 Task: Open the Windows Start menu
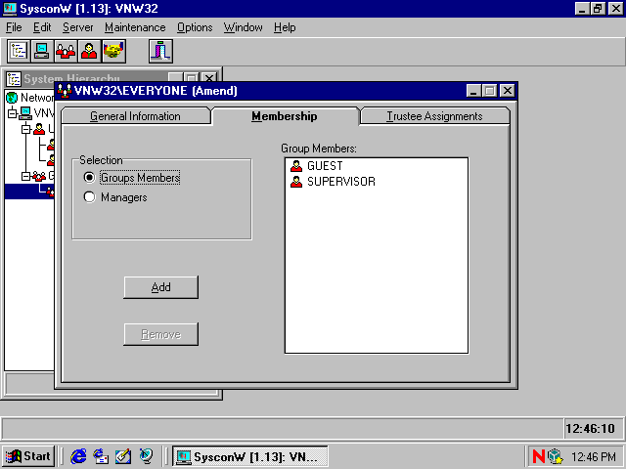(28, 456)
